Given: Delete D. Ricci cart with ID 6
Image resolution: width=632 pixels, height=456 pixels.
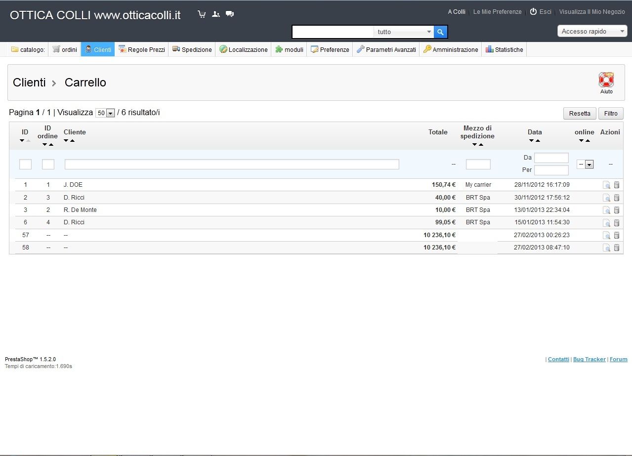Looking at the screenshot, I should 617,223.
